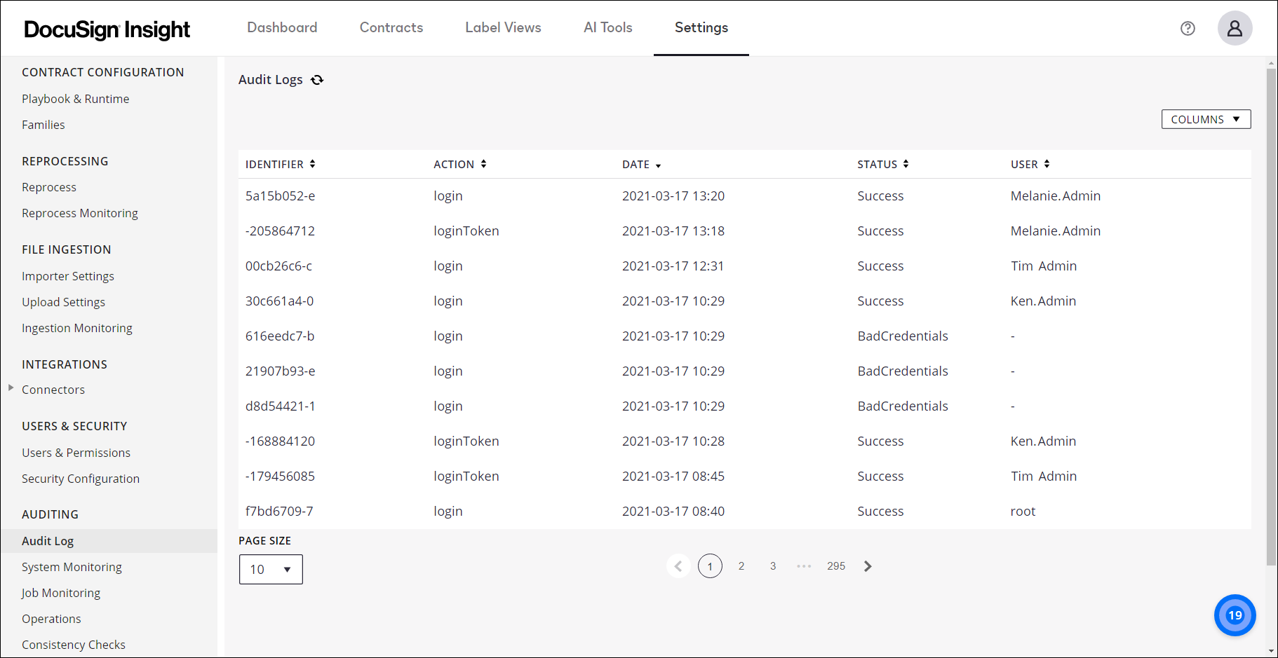This screenshot has height=658, width=1278.
Task: Click the blue notification badge showing 19
Action: coord(1235,615)
